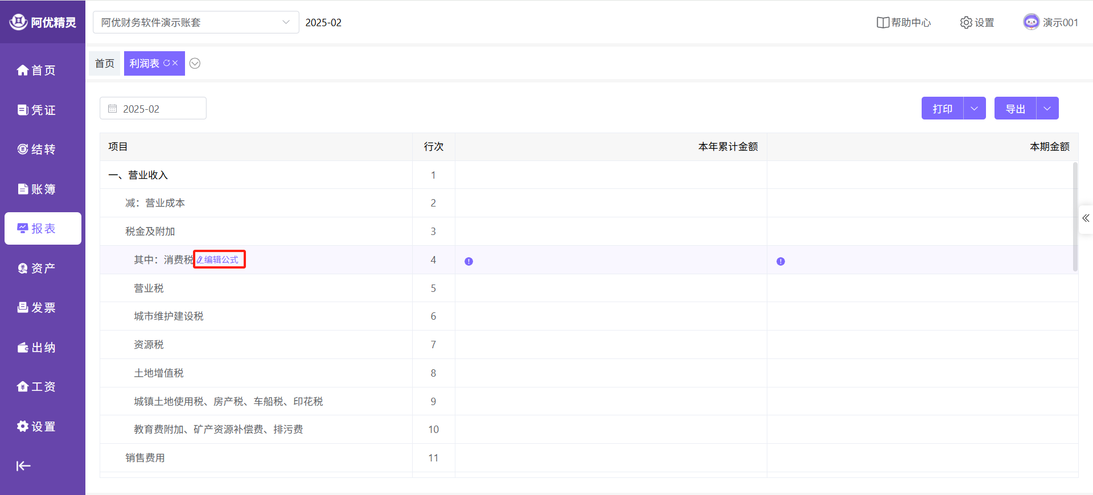
Task: Click the 演示001 user avatar
Action: click(x=1031, y=22)
